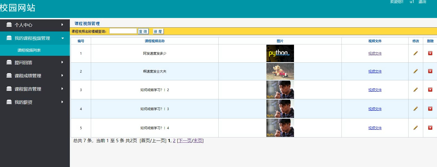Click edit pencil for row 啊速度发士大夫

(x=415, y=71)
